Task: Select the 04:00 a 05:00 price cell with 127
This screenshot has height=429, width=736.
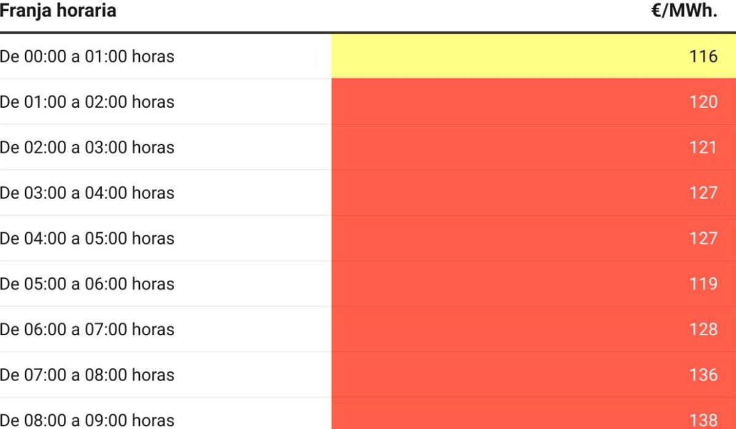Action: click(534, 238)
